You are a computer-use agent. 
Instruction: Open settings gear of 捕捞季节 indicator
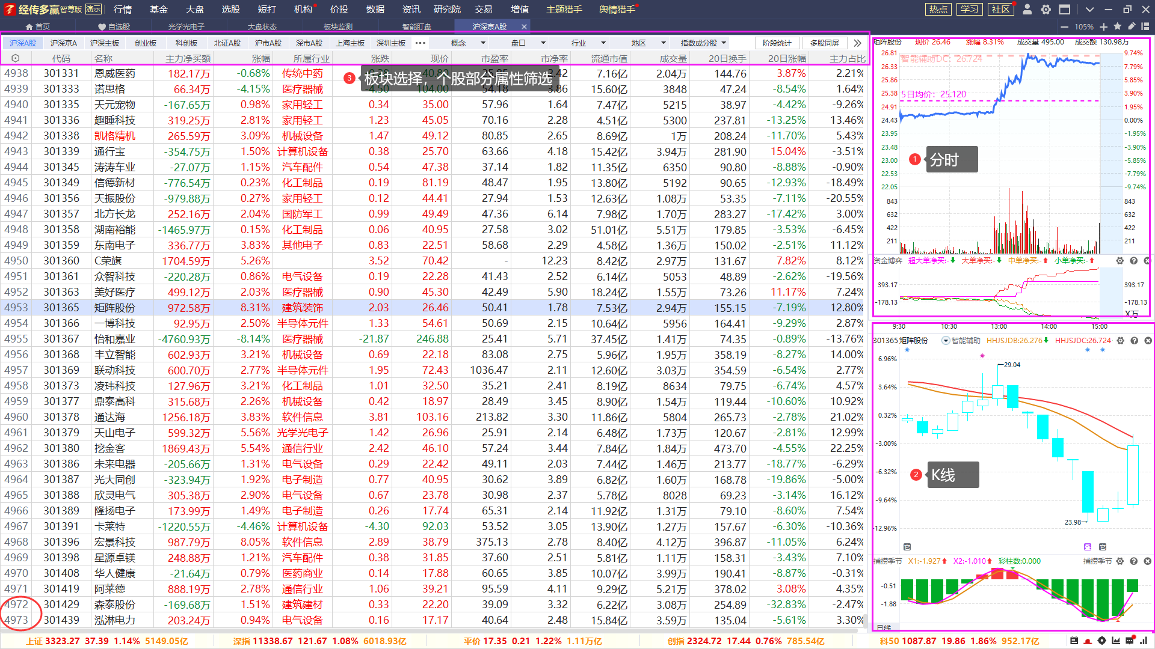click(x=1120, y=561)
